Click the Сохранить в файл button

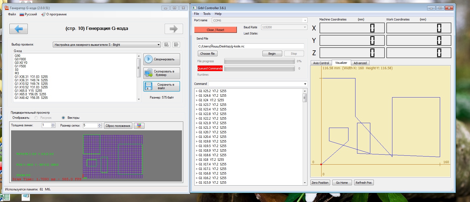tap(162, 86)
